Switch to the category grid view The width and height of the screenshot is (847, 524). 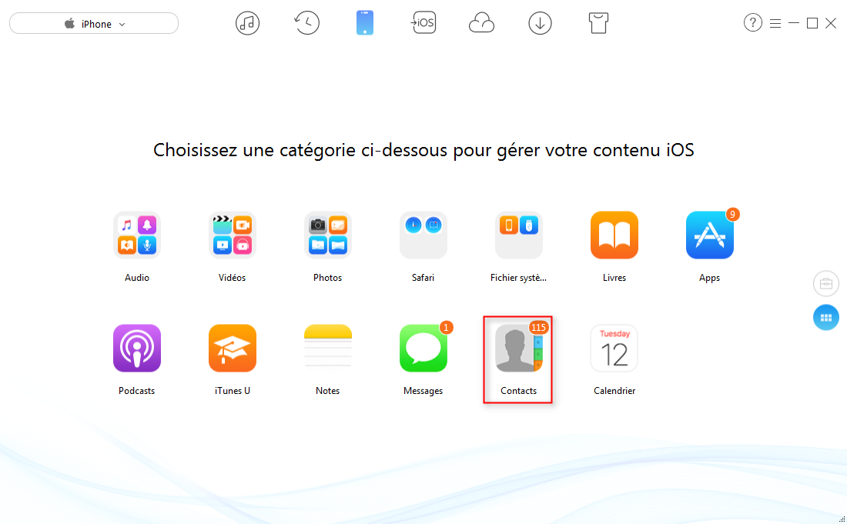(x=826, y=318)
